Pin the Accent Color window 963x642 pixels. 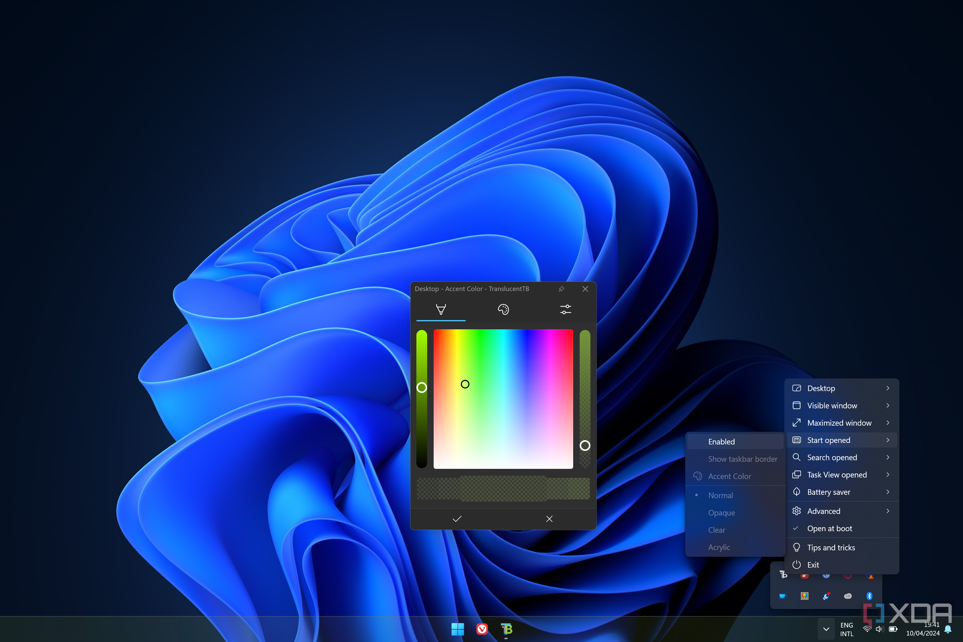coord(562,289)
